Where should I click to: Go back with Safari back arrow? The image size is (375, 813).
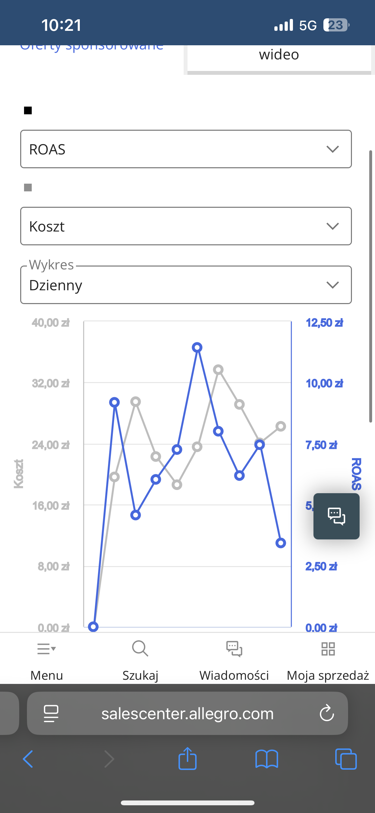tap(28, 759)
